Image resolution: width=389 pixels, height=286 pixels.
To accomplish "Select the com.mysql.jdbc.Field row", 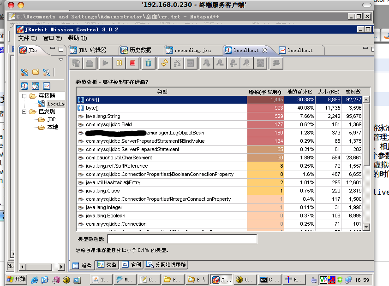I will point(220,124).
